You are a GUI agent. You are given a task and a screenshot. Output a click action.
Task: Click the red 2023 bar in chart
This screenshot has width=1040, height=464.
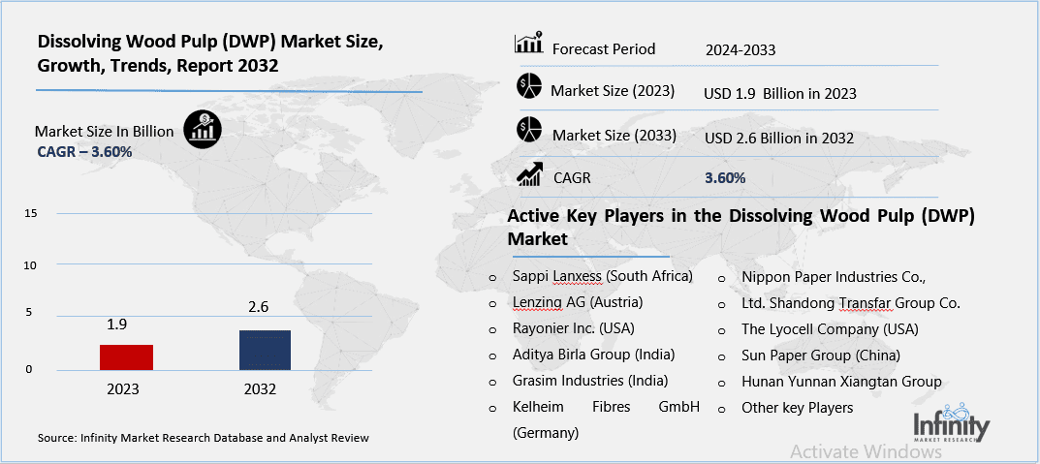tap(126, 356)
